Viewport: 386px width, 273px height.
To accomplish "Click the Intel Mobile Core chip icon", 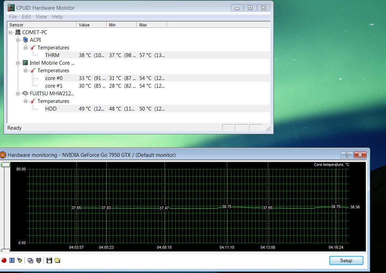I will 25,63.
